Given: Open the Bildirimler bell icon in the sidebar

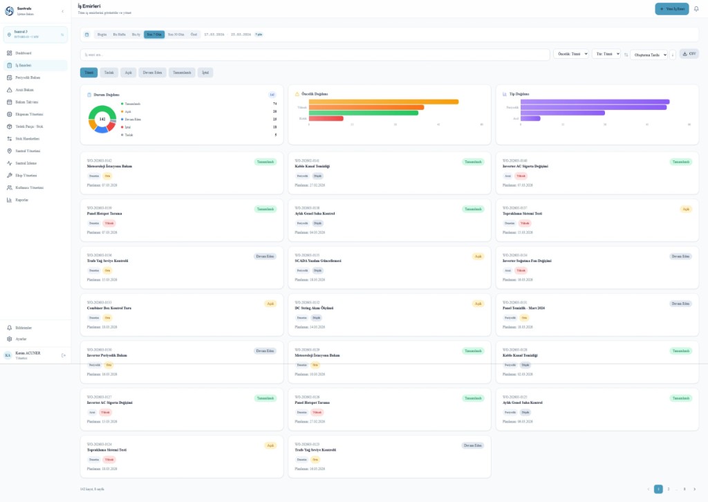Looking at the screenshot, I should 10,328.
